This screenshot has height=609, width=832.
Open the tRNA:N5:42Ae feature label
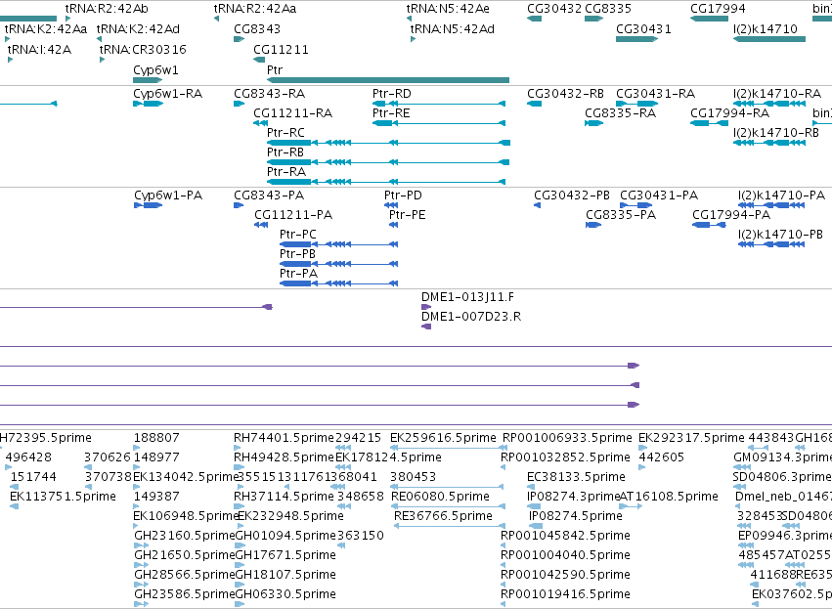(x=448, y=9)
